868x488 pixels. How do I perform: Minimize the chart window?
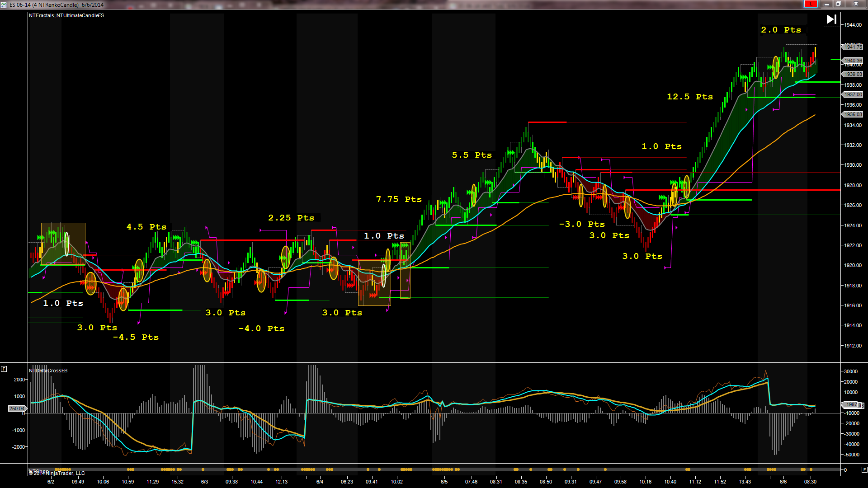point(826,4)
